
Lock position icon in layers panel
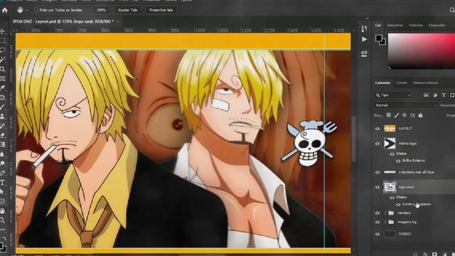405,115
